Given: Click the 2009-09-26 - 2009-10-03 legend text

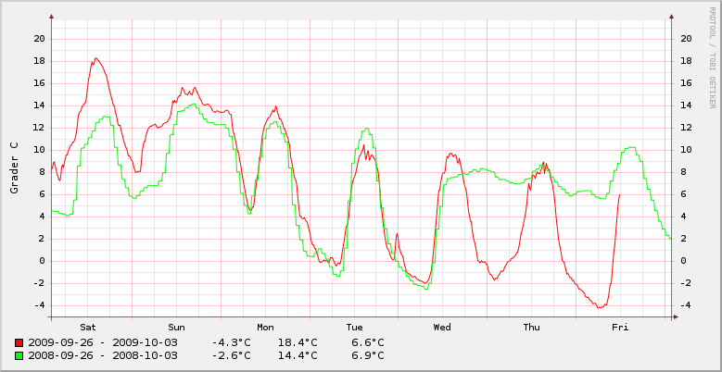Looking at the screenshot, I should pos(103,342).
